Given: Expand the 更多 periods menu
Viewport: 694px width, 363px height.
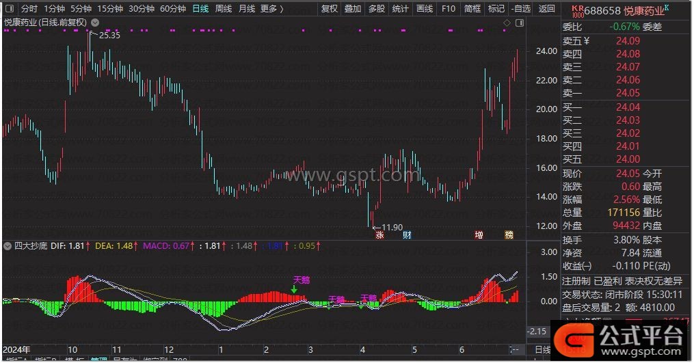Looking at the screenshot, I should tap(271, 8).
